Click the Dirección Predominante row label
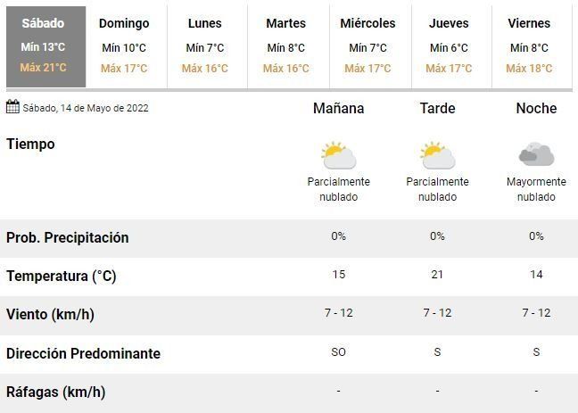The image size is (578, 413). [83, 353]
